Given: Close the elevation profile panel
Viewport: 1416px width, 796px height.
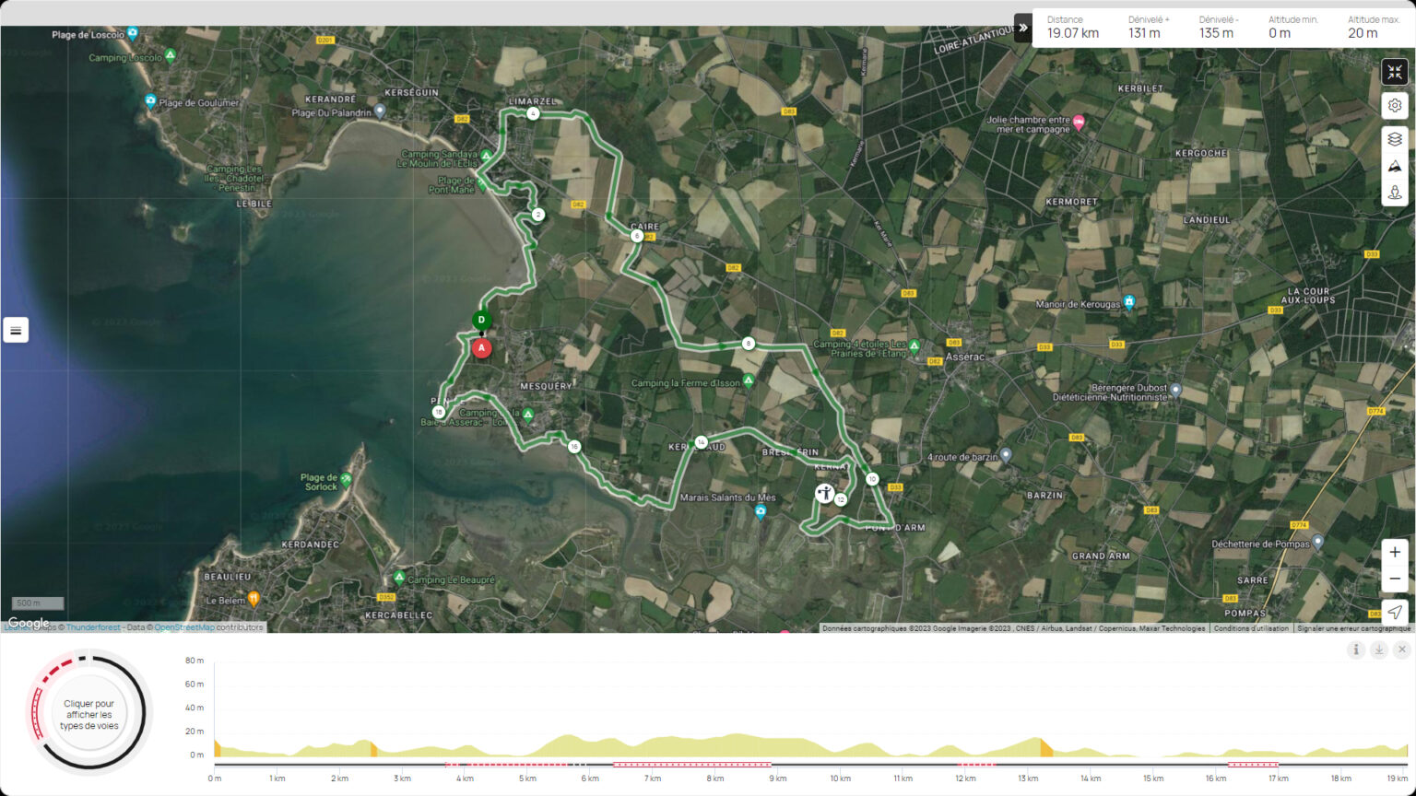Looking at the screenshot, I should [x=1401, y=650].
